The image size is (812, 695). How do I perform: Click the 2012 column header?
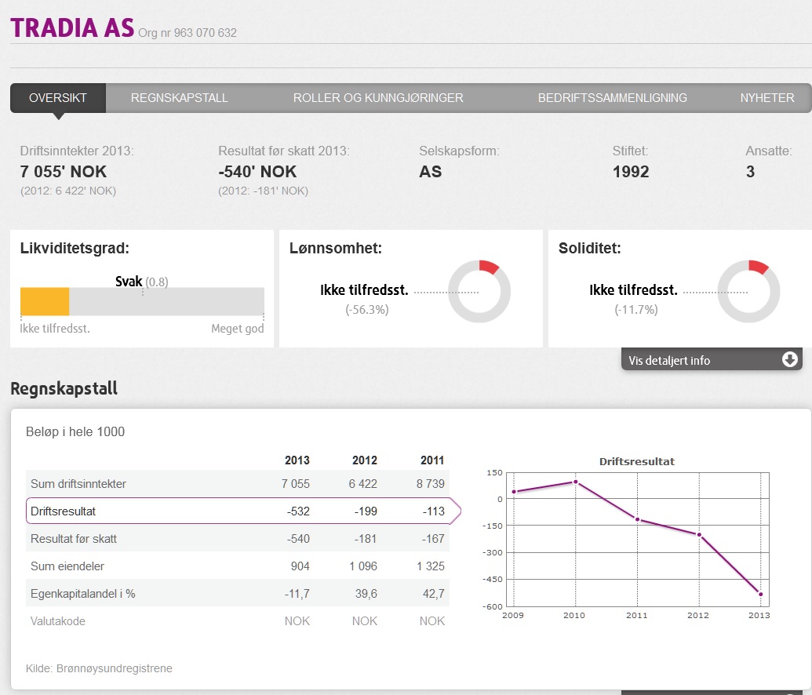click(365, 460)
